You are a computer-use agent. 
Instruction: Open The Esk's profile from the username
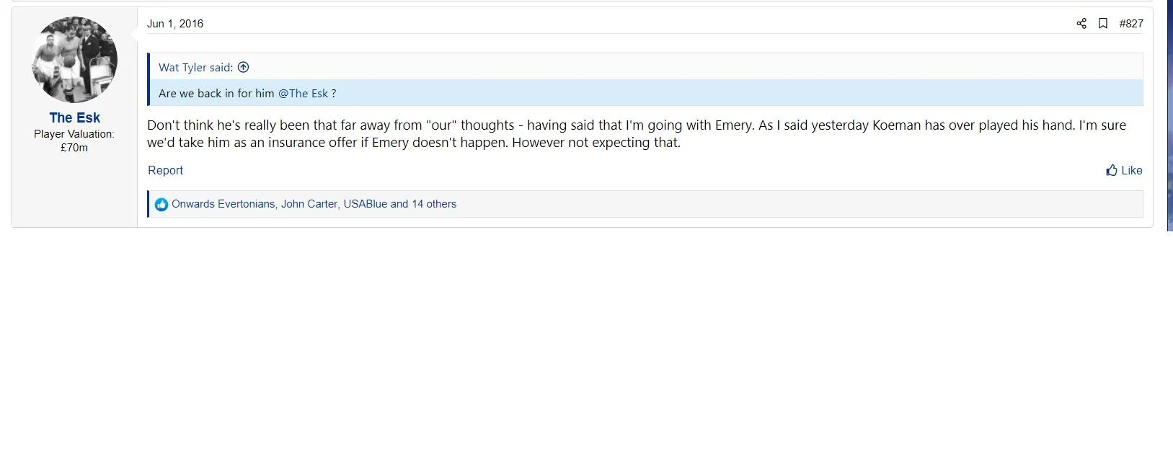[74, 117]
